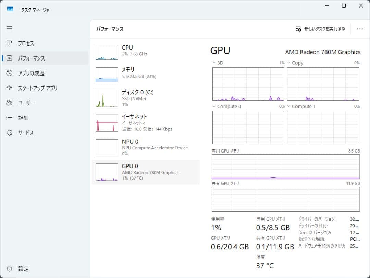Open the 3D engine graph dropdown
Screen dimensions: 370x278
214,63
